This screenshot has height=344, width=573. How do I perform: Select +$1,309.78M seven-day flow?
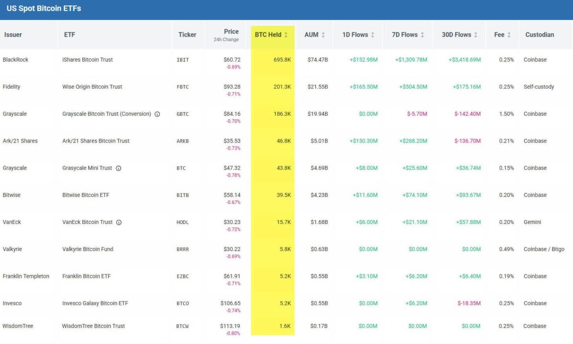tap(411, 60)
